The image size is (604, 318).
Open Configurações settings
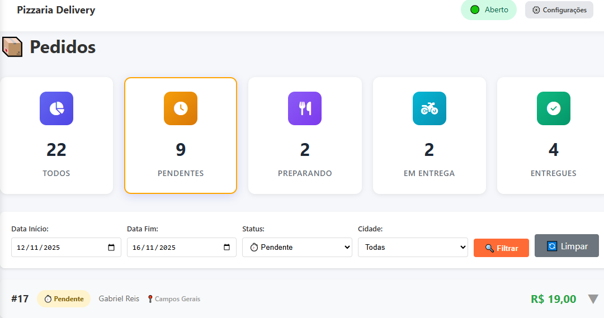click(x=559, y=10)
